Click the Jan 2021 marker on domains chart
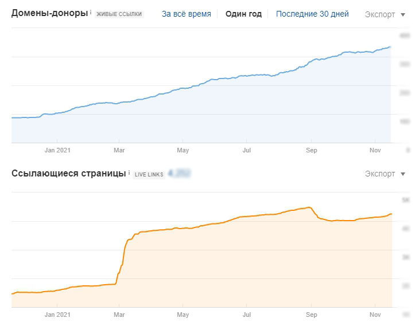Image resolution: width=419 pixels, height=326 pixels. [57, 150]
